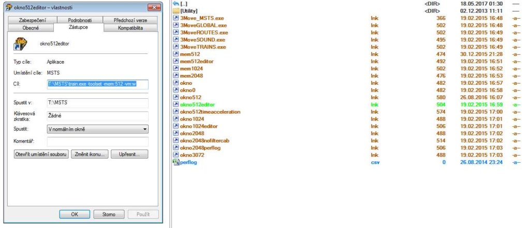The height and width of the screenshot is (228, 530).
Task: Click the okno3072 shortcut icon
Action: 176,155
